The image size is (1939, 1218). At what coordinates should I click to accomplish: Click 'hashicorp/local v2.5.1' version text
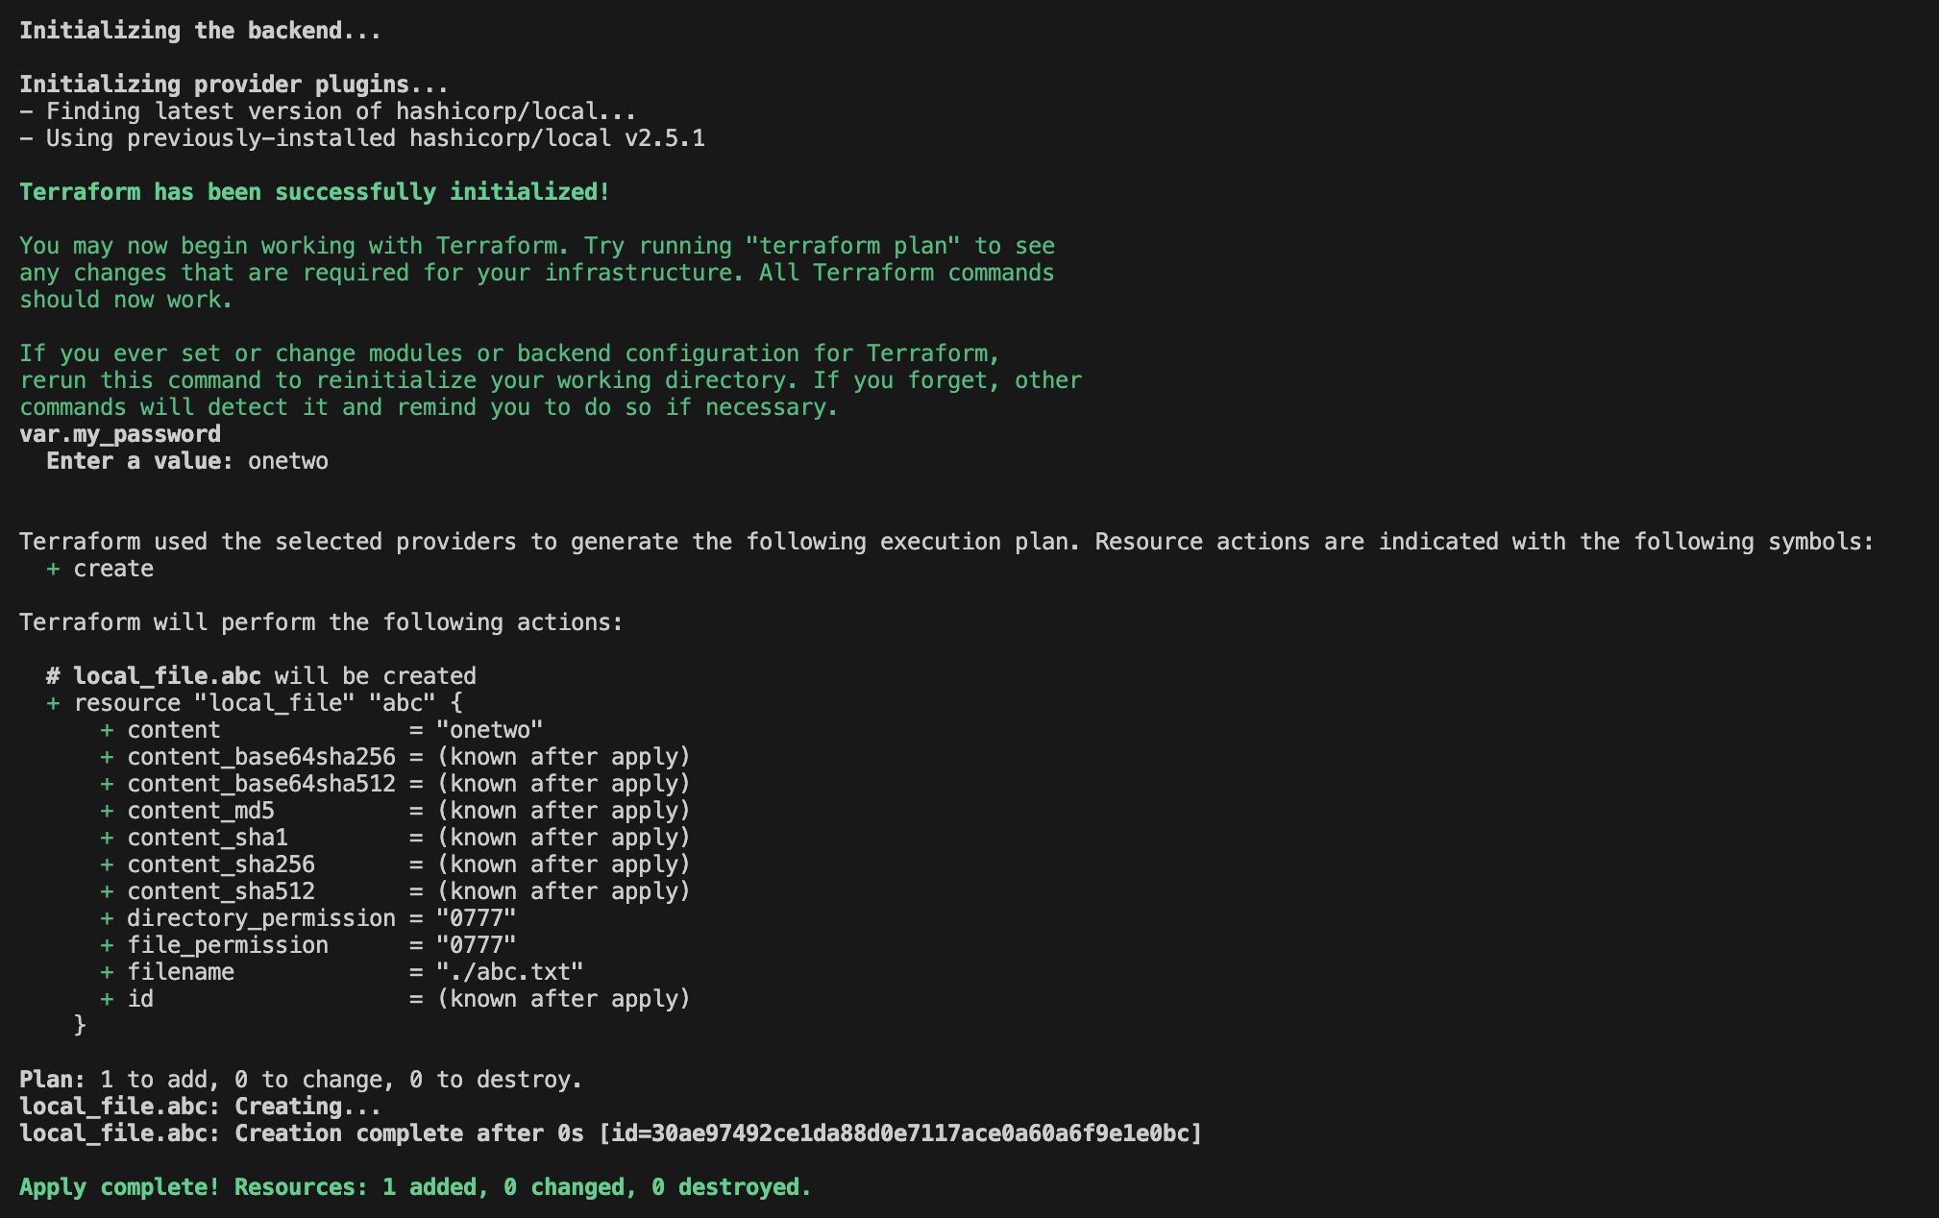click(x=557, y=138)
